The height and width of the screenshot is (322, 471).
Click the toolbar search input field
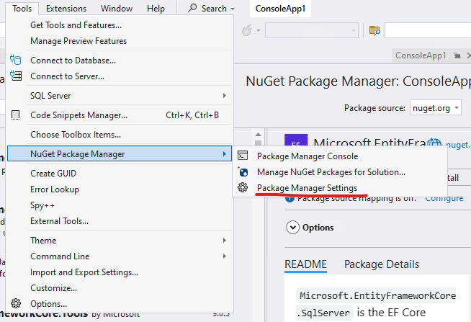coord(428,30)
